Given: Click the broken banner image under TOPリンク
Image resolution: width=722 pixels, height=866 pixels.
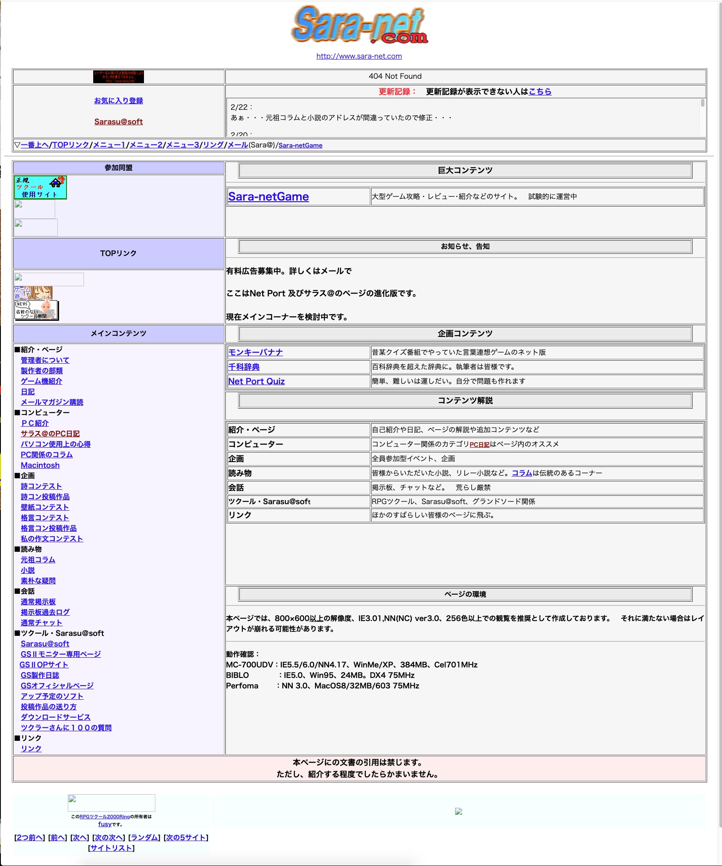Looking at the screenshot, I should [x=49, y=279].
